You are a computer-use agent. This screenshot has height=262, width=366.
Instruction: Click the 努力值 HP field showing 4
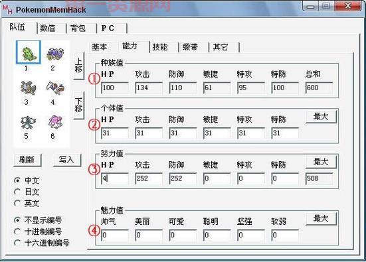click(x=115, y=178)
